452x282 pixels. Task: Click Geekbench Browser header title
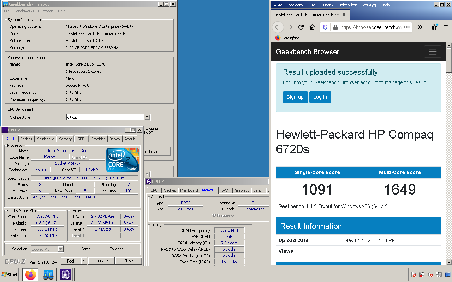tap(308, 52)
